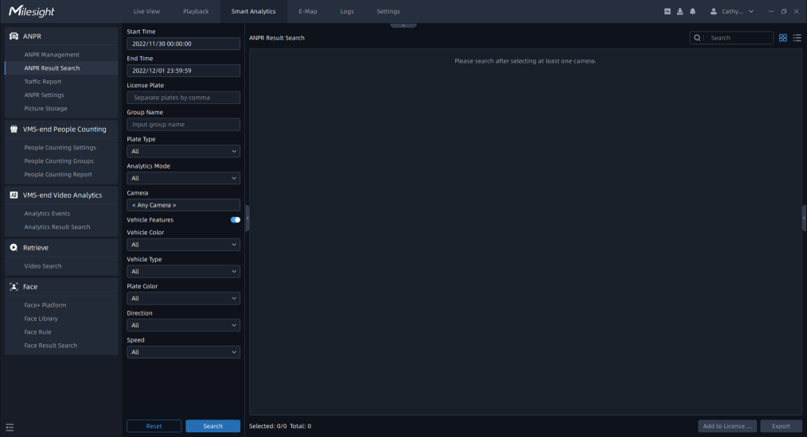Open Face+ Platform

[45, 305]
